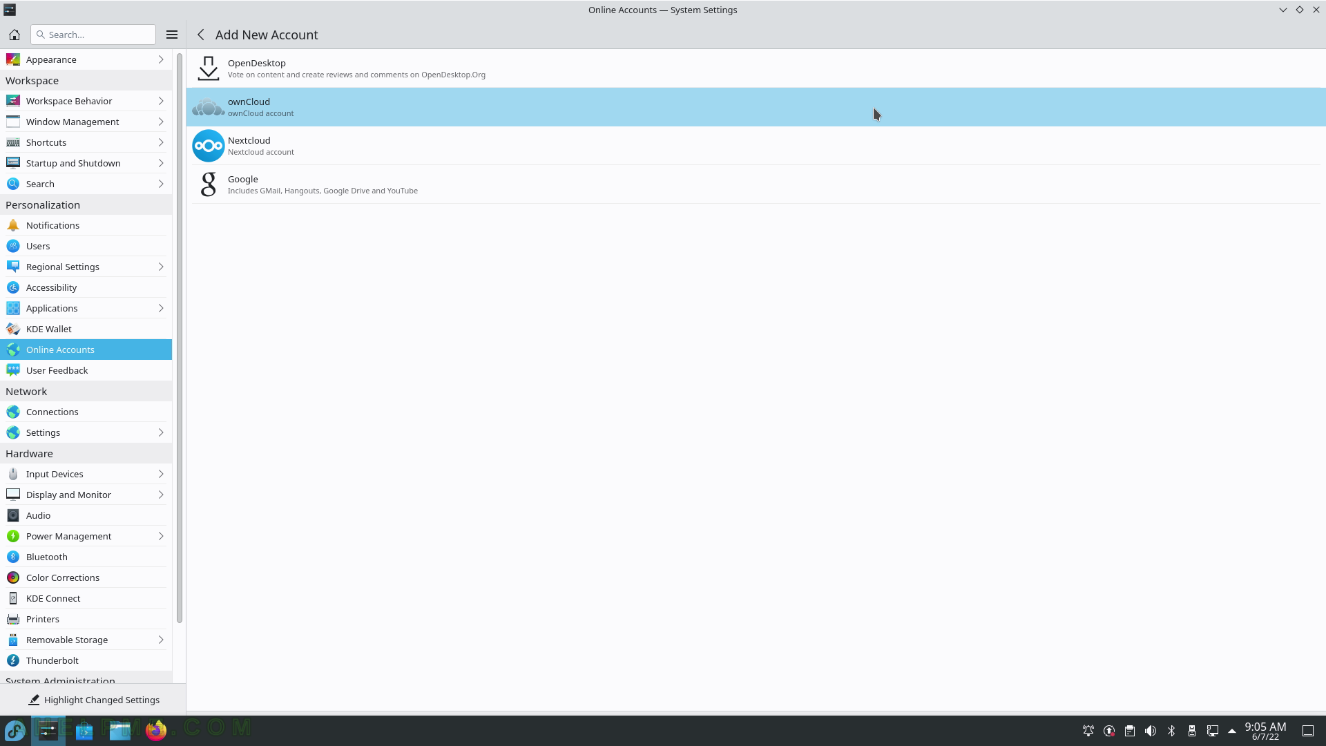Open Discover software center in taskbar
This screenshot has height=746, width=1326.
84,730
